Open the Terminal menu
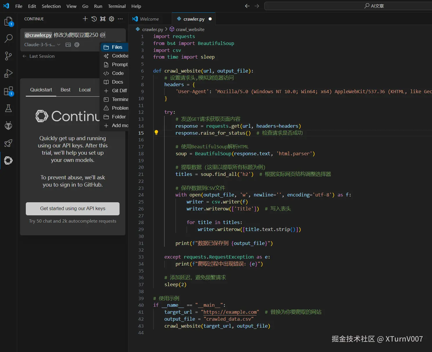 117,6
